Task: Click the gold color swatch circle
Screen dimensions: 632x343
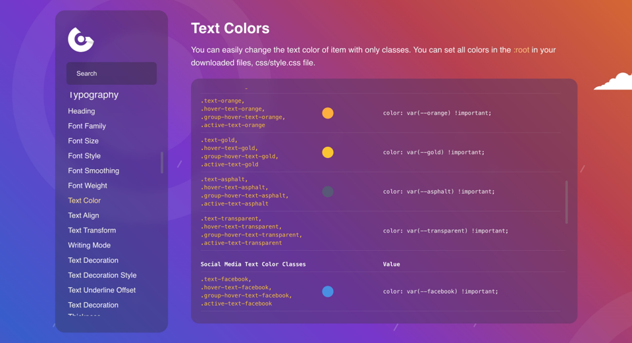Action: pyautogui.click(x=328, y=153)
